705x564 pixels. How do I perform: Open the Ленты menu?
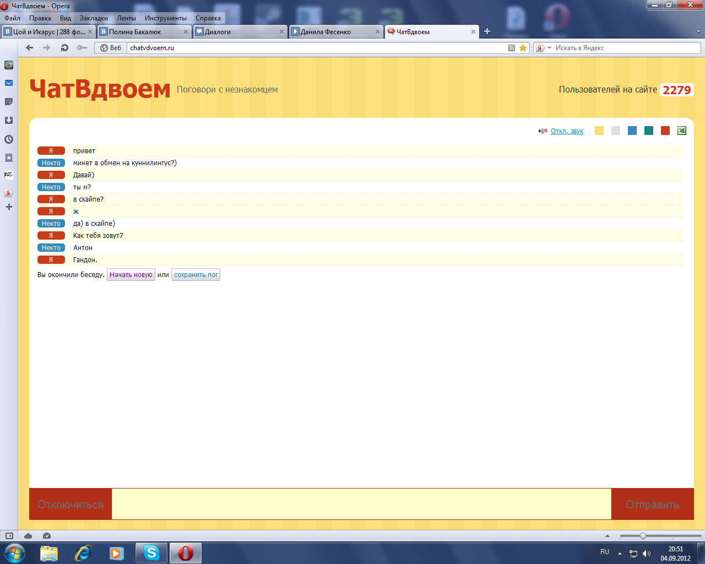click(126, 18)
